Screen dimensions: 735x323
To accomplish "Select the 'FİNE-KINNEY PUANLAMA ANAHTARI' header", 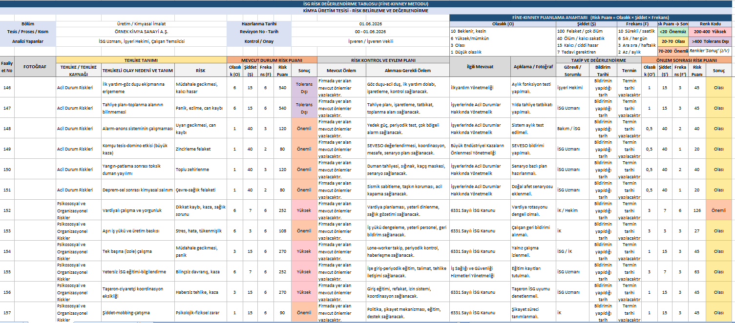I will [591, 18].
